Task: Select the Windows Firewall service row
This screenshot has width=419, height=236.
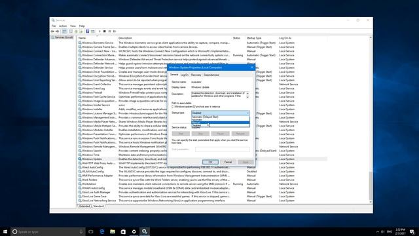Action: [202, 92]
